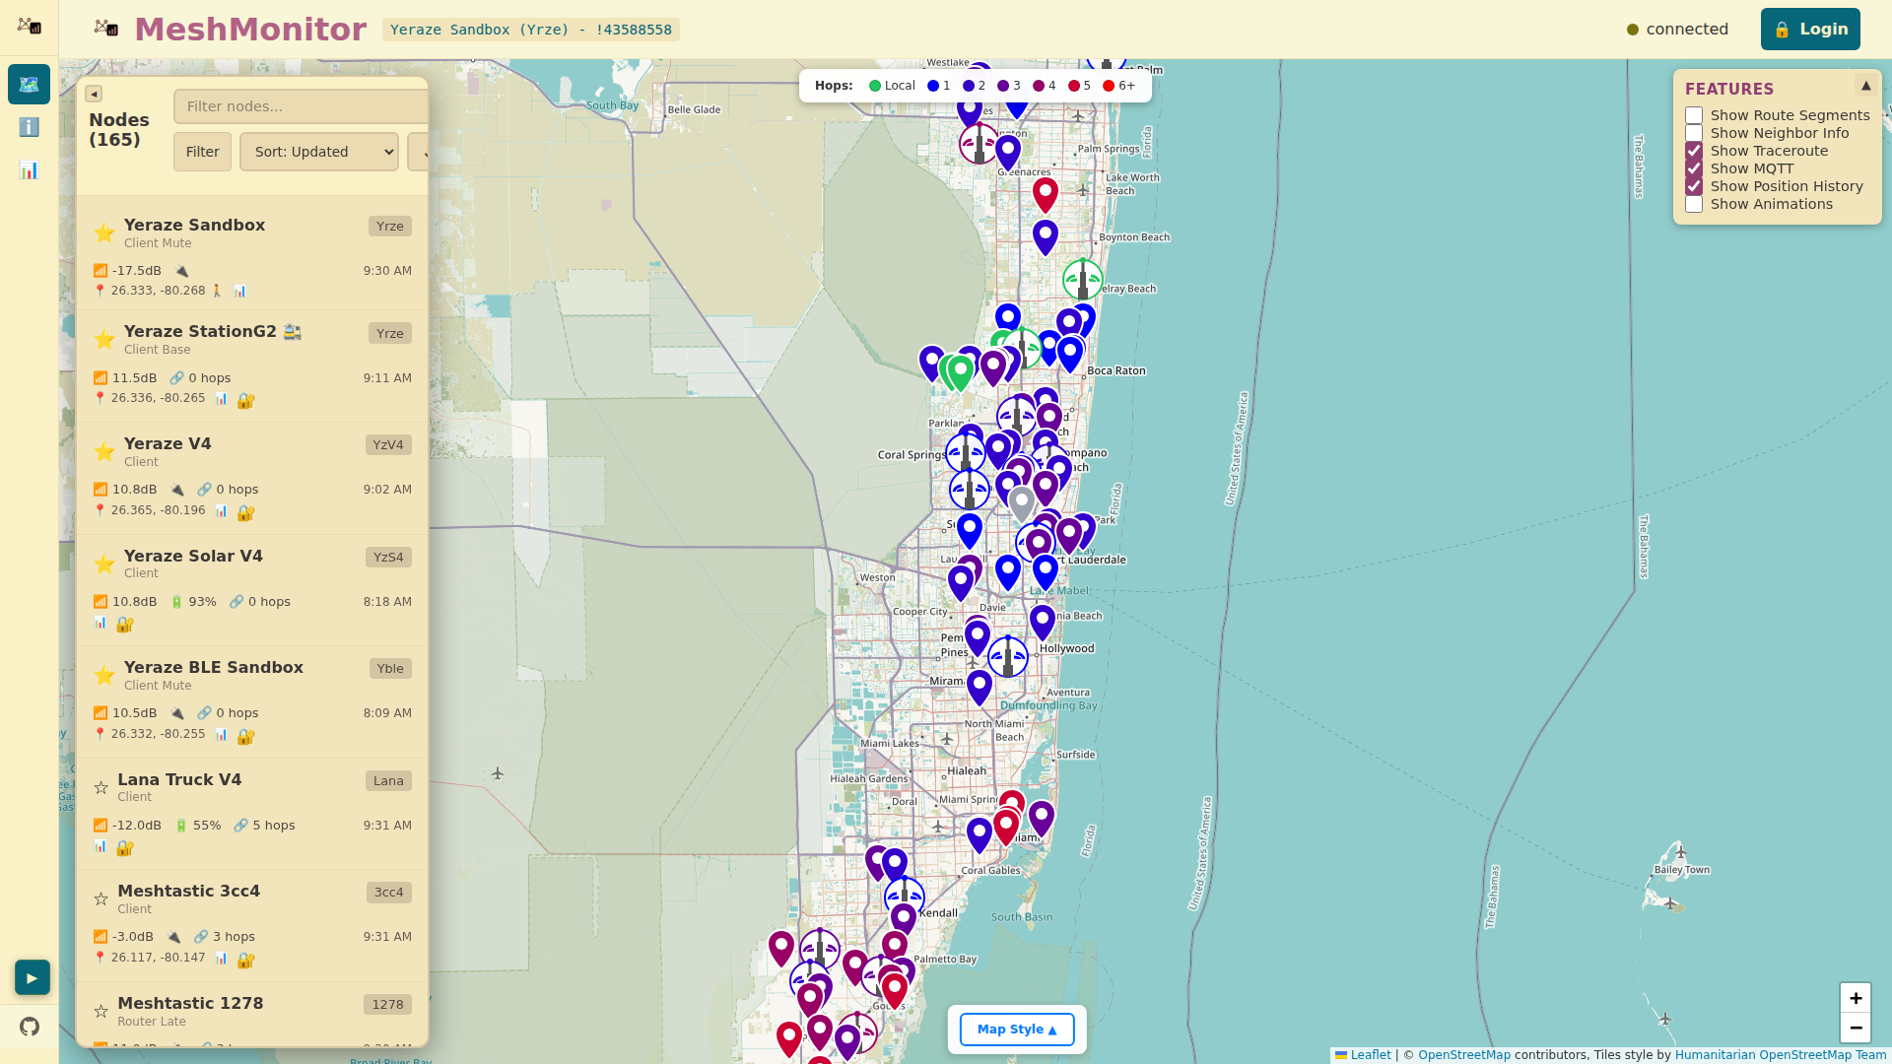The height and width of the screenshot is (1064, 1892).
Task: Click the GitHub icon in sidebar
Action: tap(30, 1027)
